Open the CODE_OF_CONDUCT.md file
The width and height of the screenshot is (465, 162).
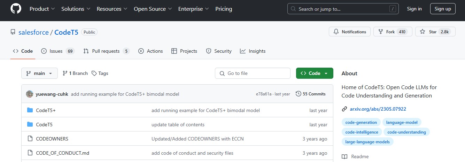(x=63, y=153)
